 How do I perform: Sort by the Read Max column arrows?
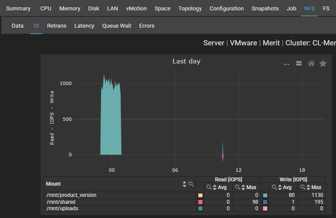243,187
